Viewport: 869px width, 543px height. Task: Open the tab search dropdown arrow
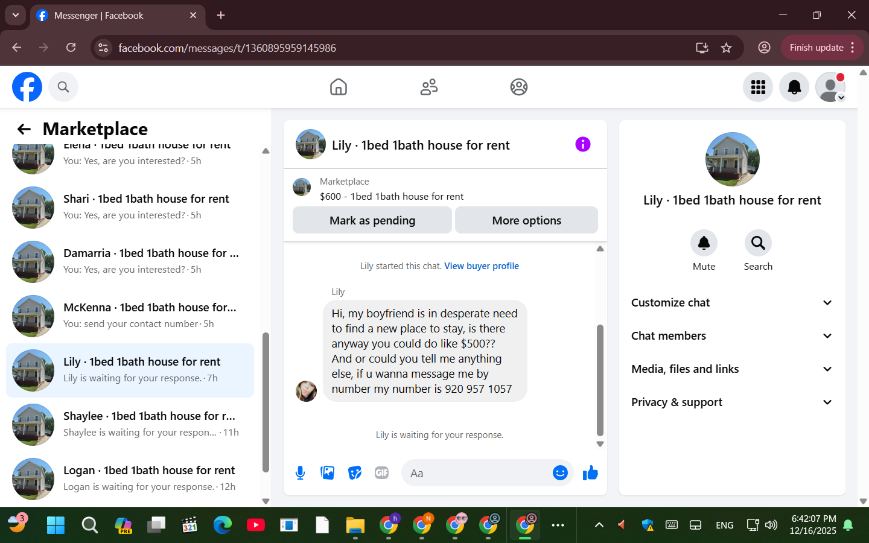coord(15,15)
